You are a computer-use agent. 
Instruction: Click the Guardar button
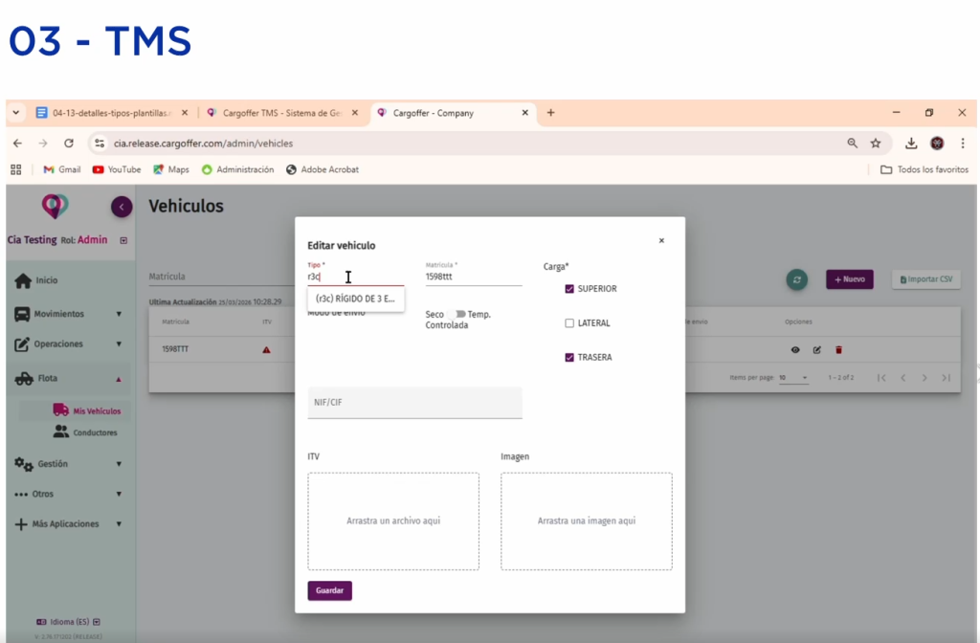coord(329,590)
